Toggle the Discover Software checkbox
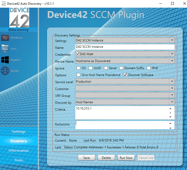The height and width of the screenshot is (170, 187). point(125,75)
